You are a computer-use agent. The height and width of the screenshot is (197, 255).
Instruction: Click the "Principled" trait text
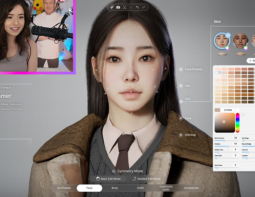click(17, 109)
